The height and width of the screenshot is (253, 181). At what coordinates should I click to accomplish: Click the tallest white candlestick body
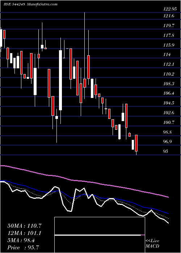(x=60, y=80)
